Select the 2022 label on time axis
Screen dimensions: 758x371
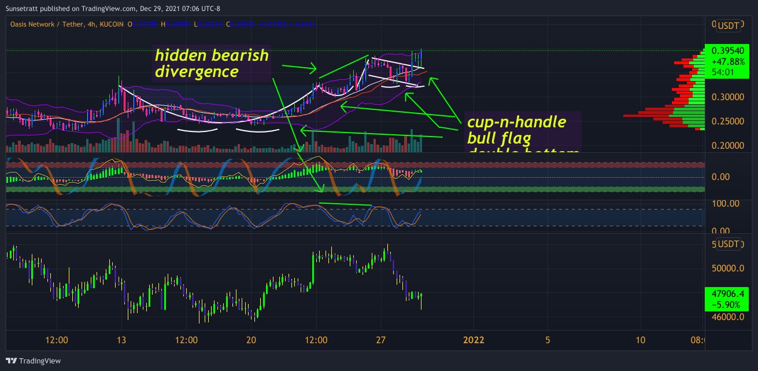point(474,340)
